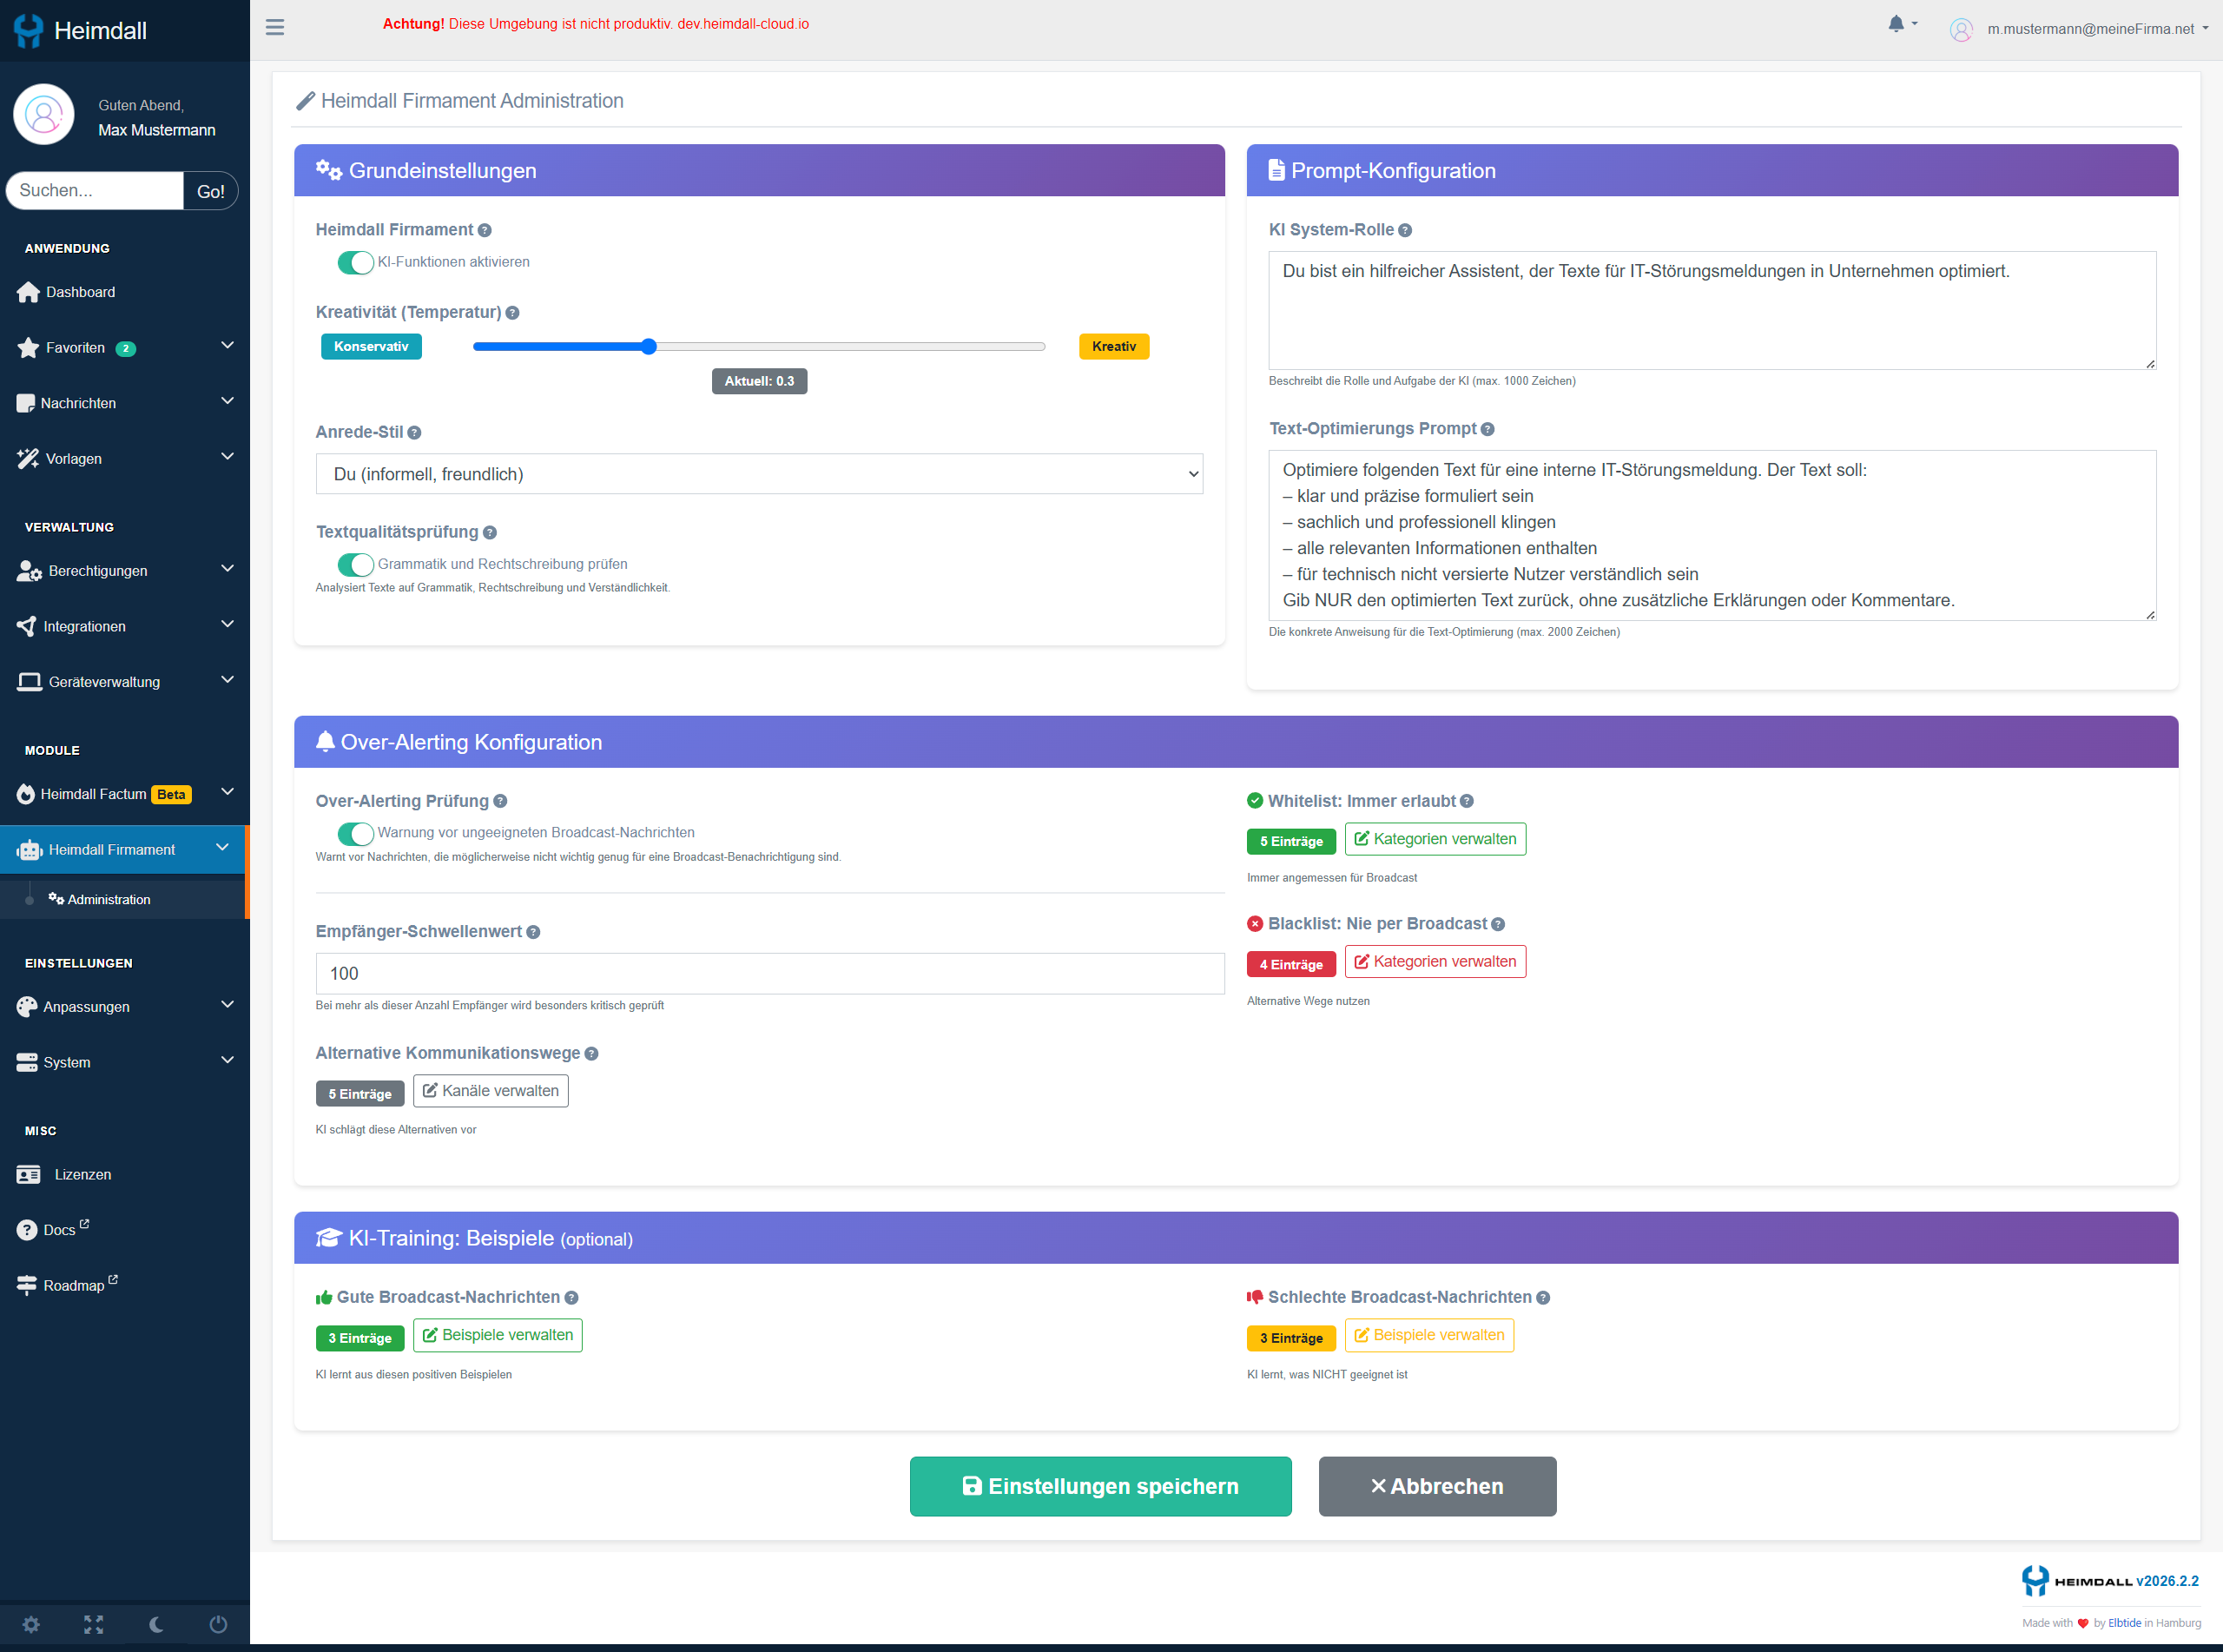
Task: Click the Konservativ label on slider
Action: tap(371, 347)
